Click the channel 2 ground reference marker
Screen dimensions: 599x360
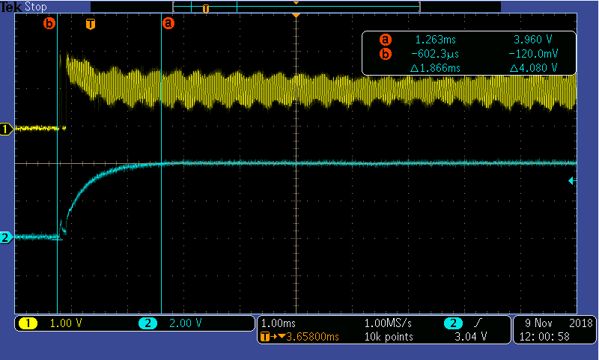pyautogui.click(x=6, y=237)
